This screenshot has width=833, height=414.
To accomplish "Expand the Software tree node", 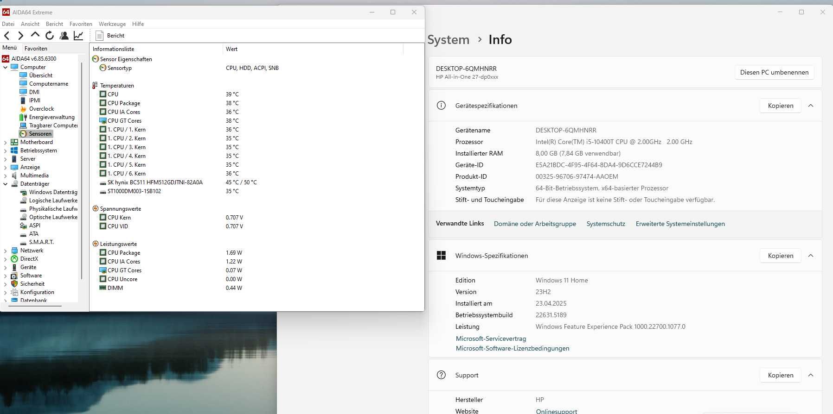I will 6,276.
